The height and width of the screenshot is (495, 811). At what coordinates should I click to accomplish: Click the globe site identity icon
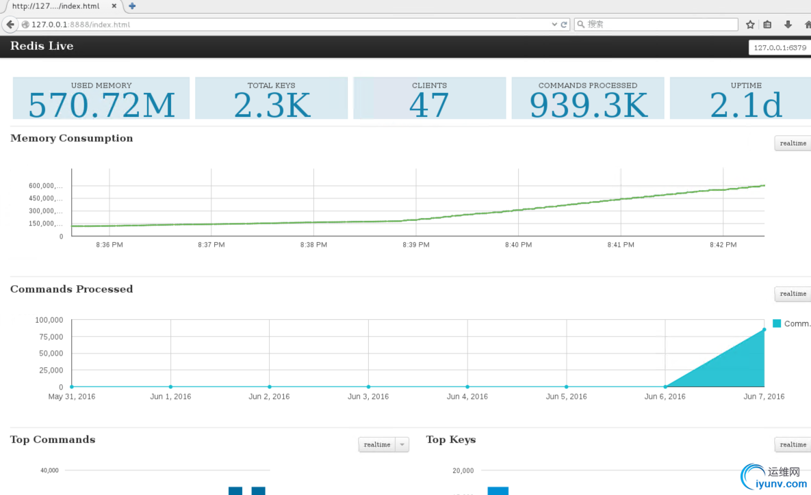point(25,25)
